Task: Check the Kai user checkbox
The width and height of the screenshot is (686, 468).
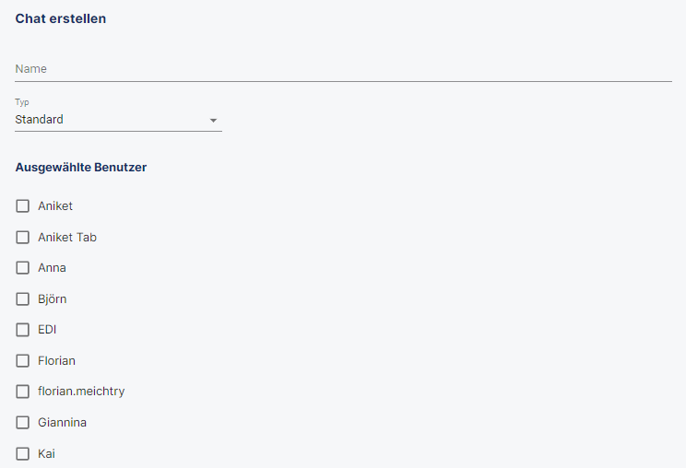Action: [x=23, y=453]
